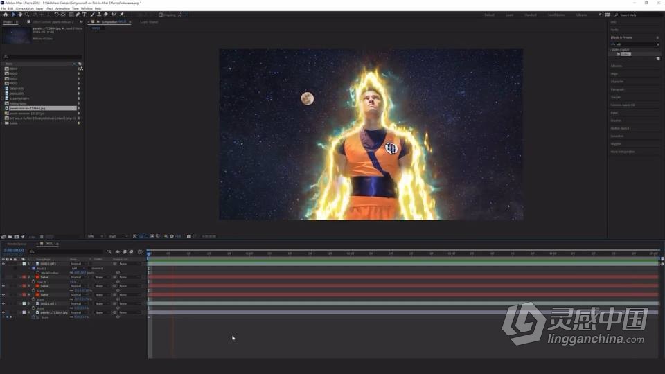Click the Saber effect preset icon
The height and width of the screenshot is (374, 665).
click(618, 54)
